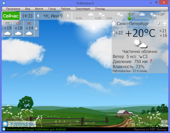The width and height of the screenshot is (170, 133).
Task: Expand forecast days with right arrow
Action: [x=36, y=29]
